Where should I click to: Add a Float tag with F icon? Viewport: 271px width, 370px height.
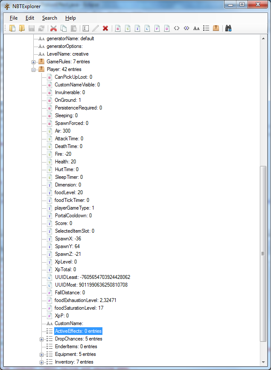click(x=157, y=28)
